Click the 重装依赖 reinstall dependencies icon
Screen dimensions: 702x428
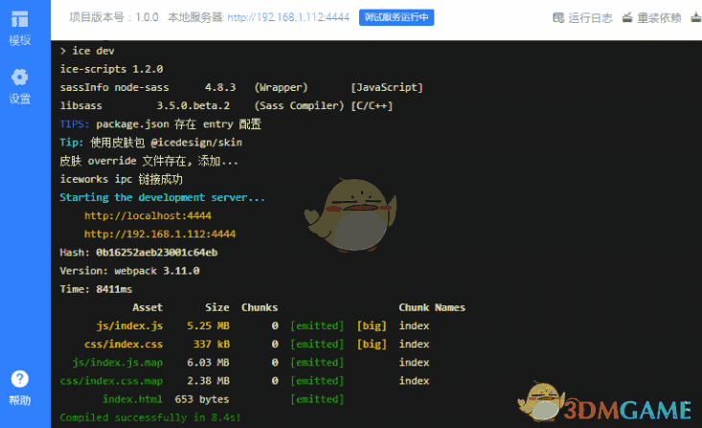tap(627, 17)
